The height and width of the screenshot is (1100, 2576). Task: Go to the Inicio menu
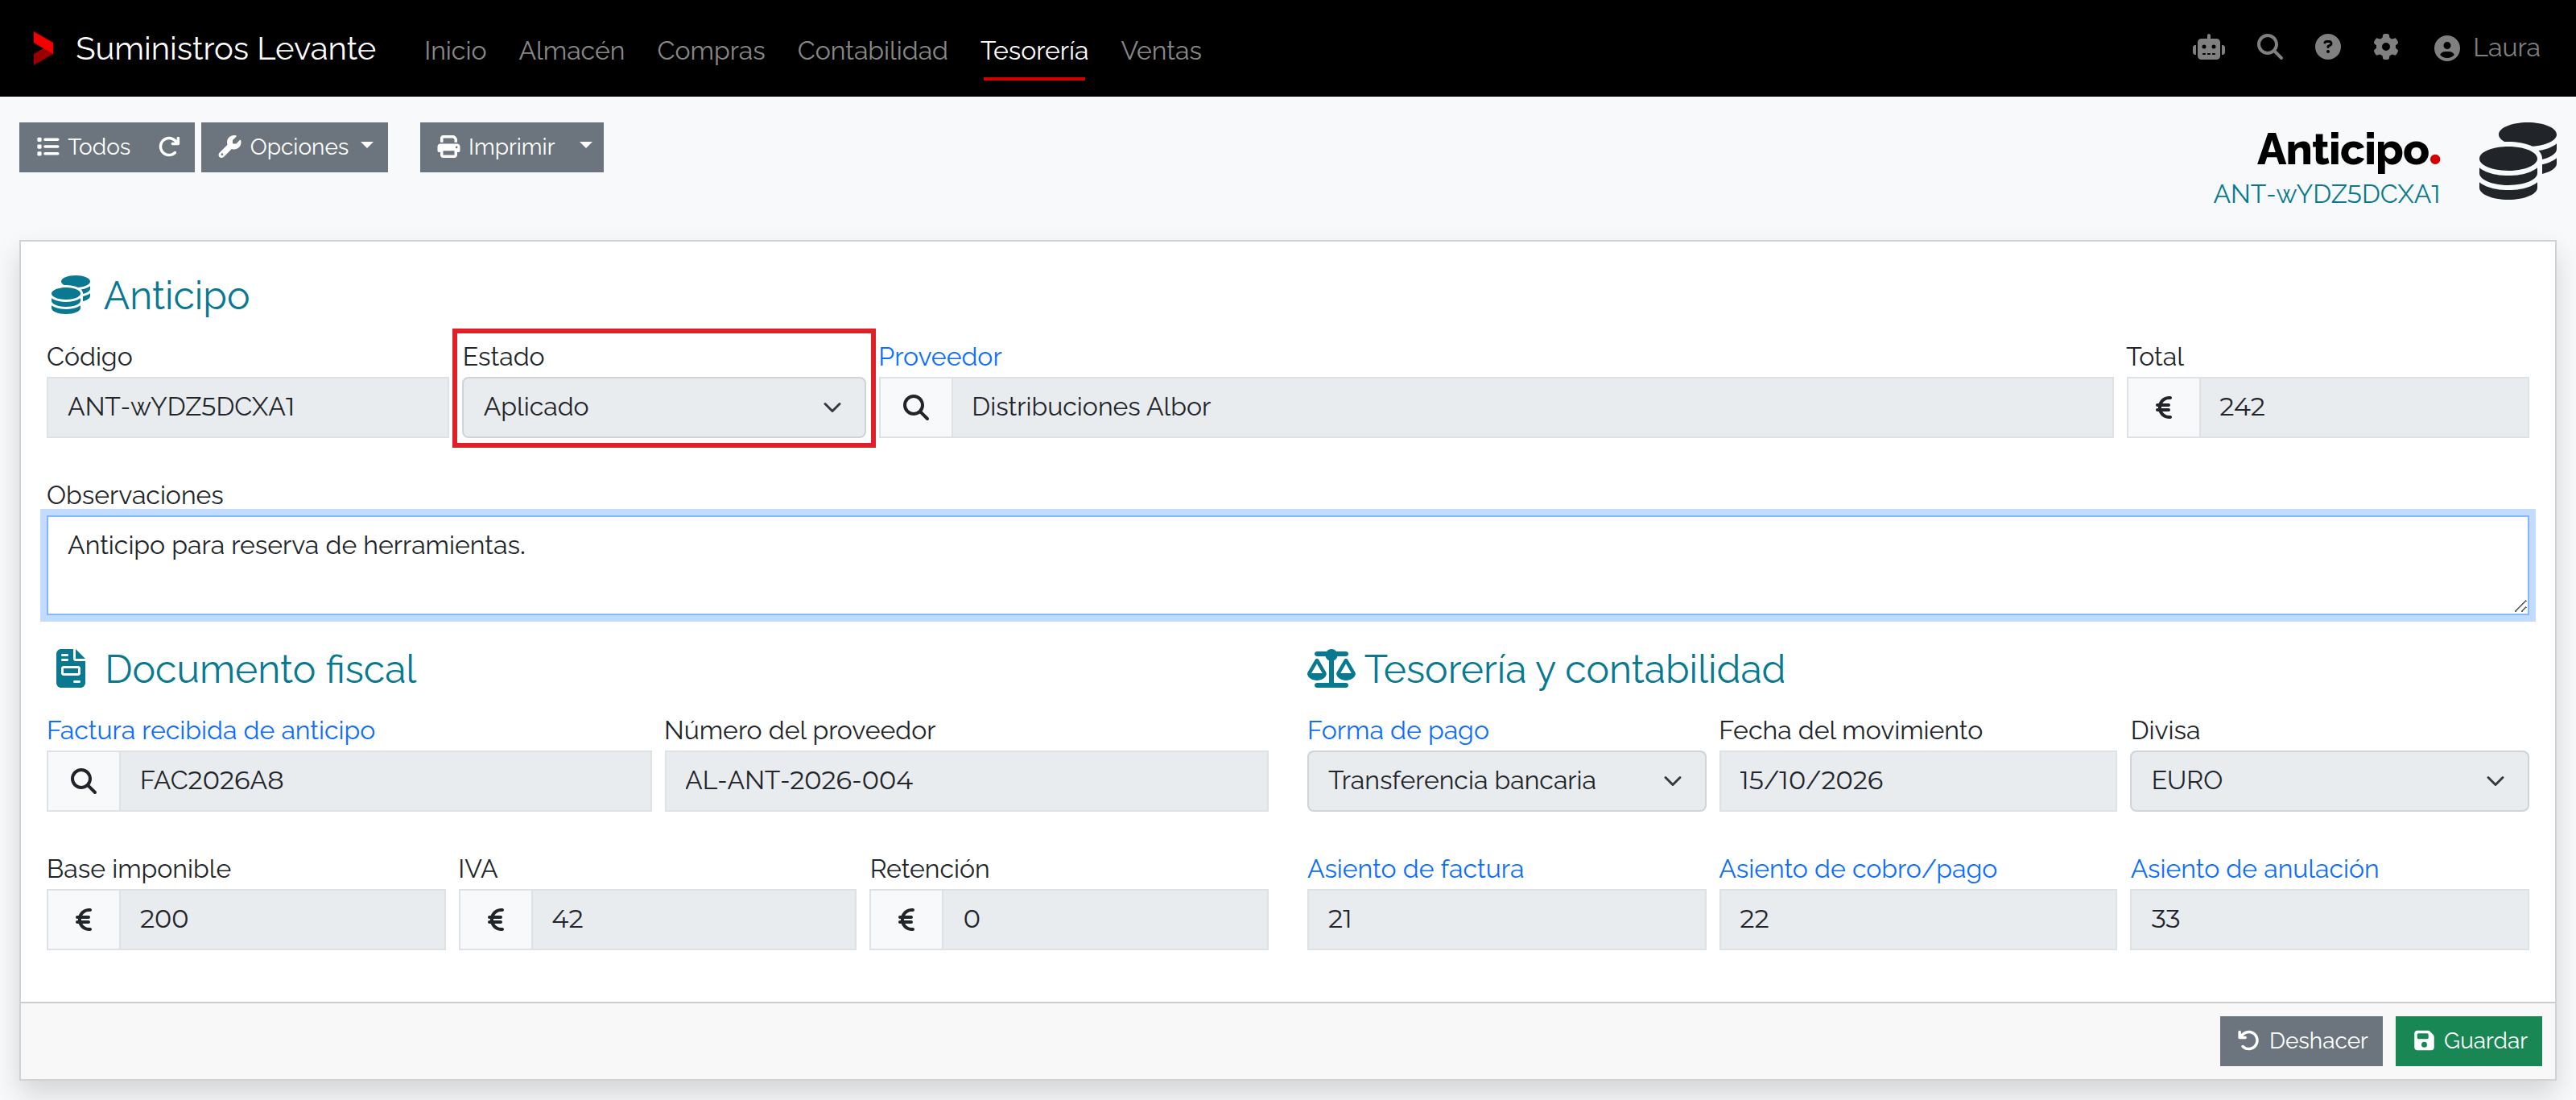pyautogui.click(x=455, y=50)
